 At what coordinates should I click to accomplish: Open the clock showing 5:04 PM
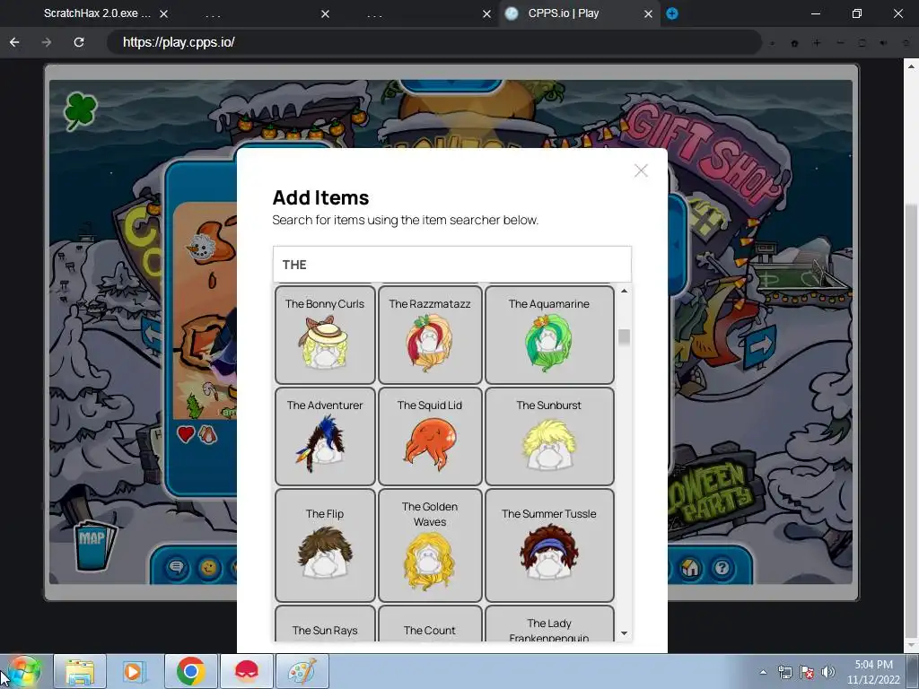873,672
